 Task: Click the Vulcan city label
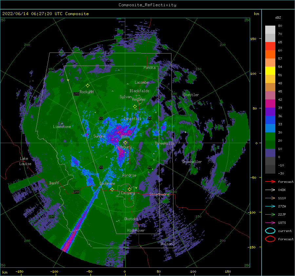(x=167, y=244)
